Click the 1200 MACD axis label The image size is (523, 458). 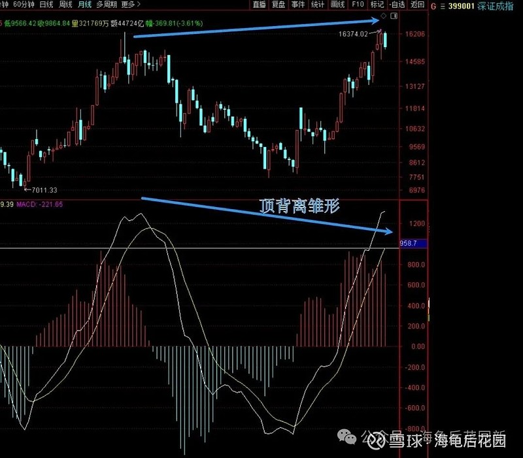[x=417, y=223]
